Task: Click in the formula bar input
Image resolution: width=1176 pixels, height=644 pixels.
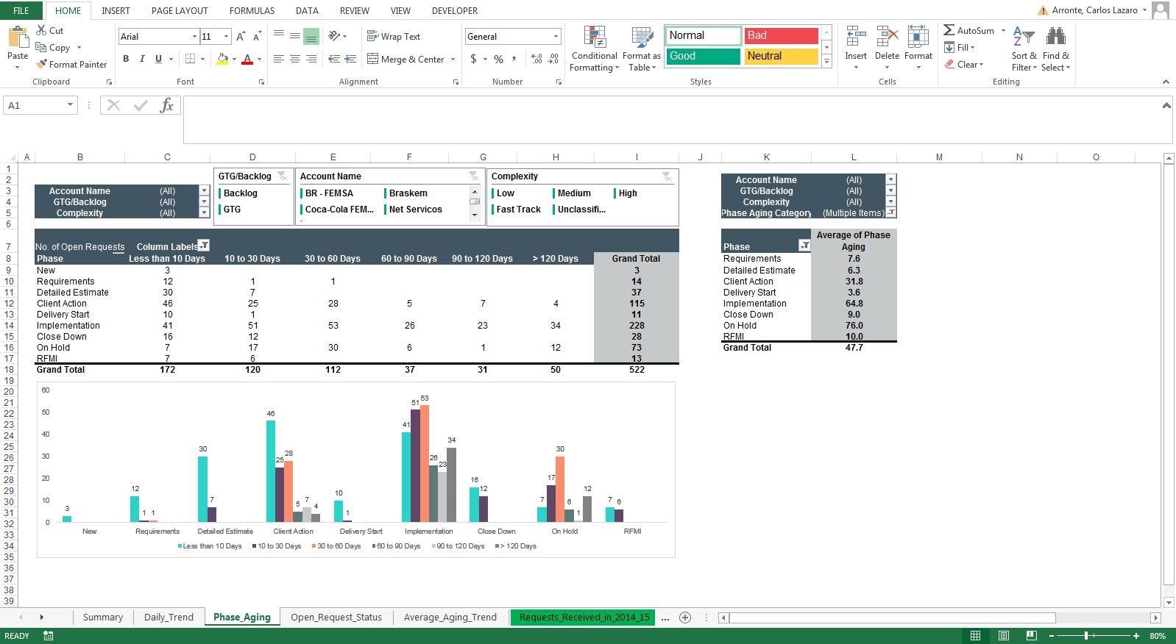Action: tap(670, 119)
